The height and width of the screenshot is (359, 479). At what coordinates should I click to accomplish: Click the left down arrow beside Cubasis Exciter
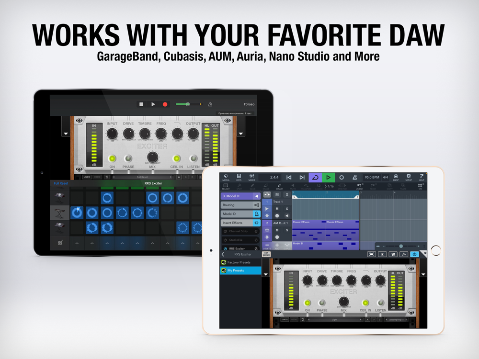(x=266, y=274)
